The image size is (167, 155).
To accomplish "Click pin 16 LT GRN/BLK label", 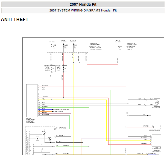I will click(x=46, y=114).
